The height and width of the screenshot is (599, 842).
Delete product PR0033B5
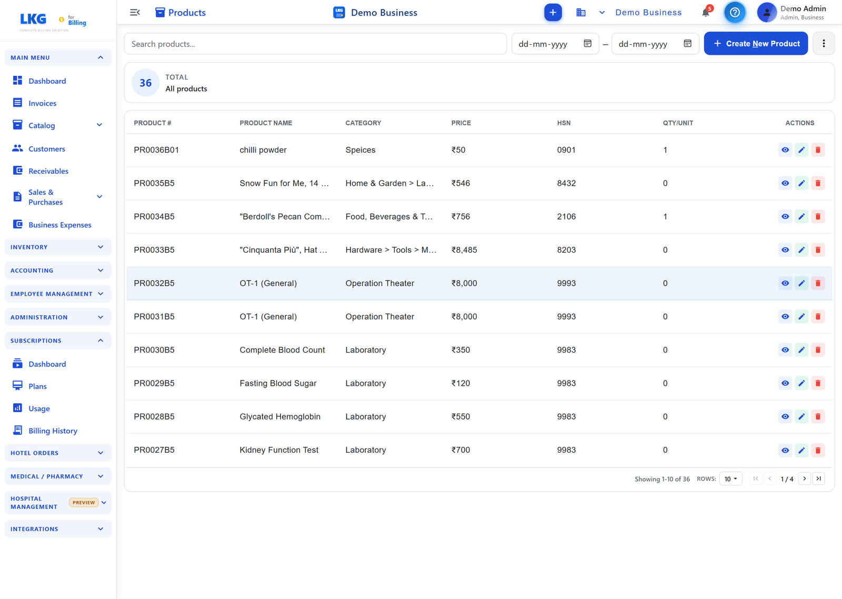pyautogui.click(x=818, y=250)
